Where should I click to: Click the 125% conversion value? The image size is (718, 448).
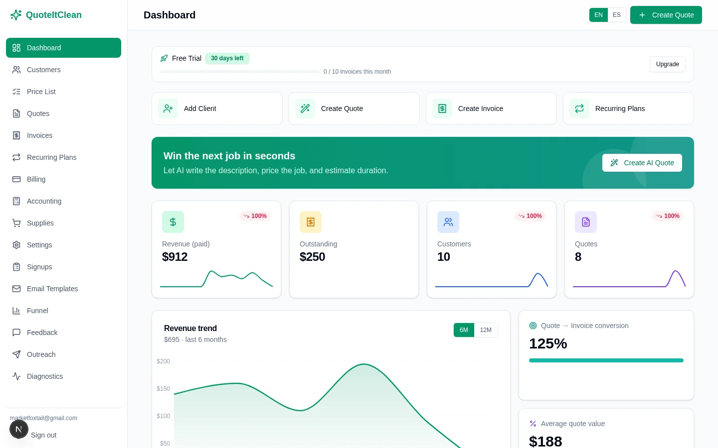[548, 343]
